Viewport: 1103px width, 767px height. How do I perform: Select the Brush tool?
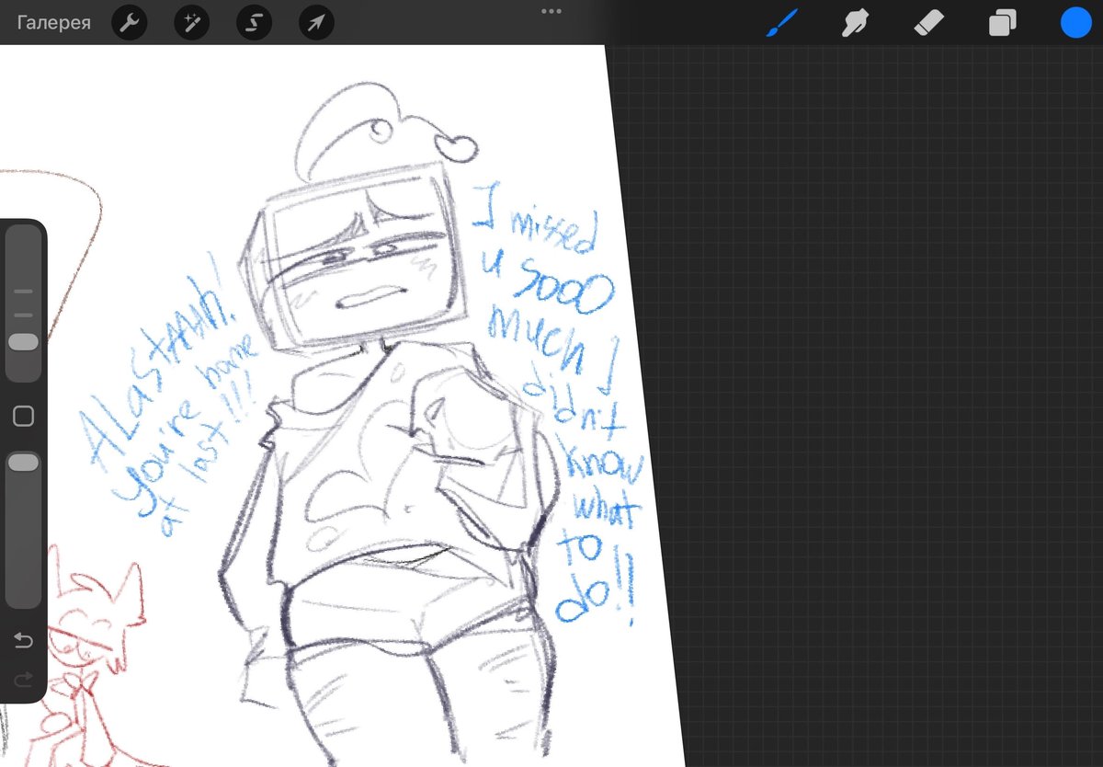pyautogui.click(x=782, y=23)
